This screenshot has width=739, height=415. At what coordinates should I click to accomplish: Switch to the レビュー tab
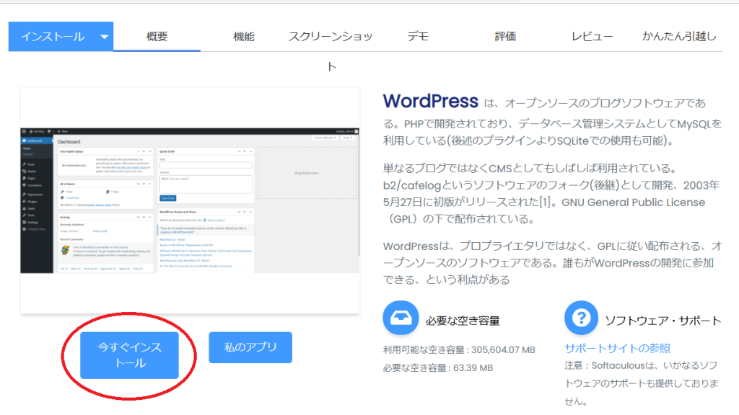point(592,37)
